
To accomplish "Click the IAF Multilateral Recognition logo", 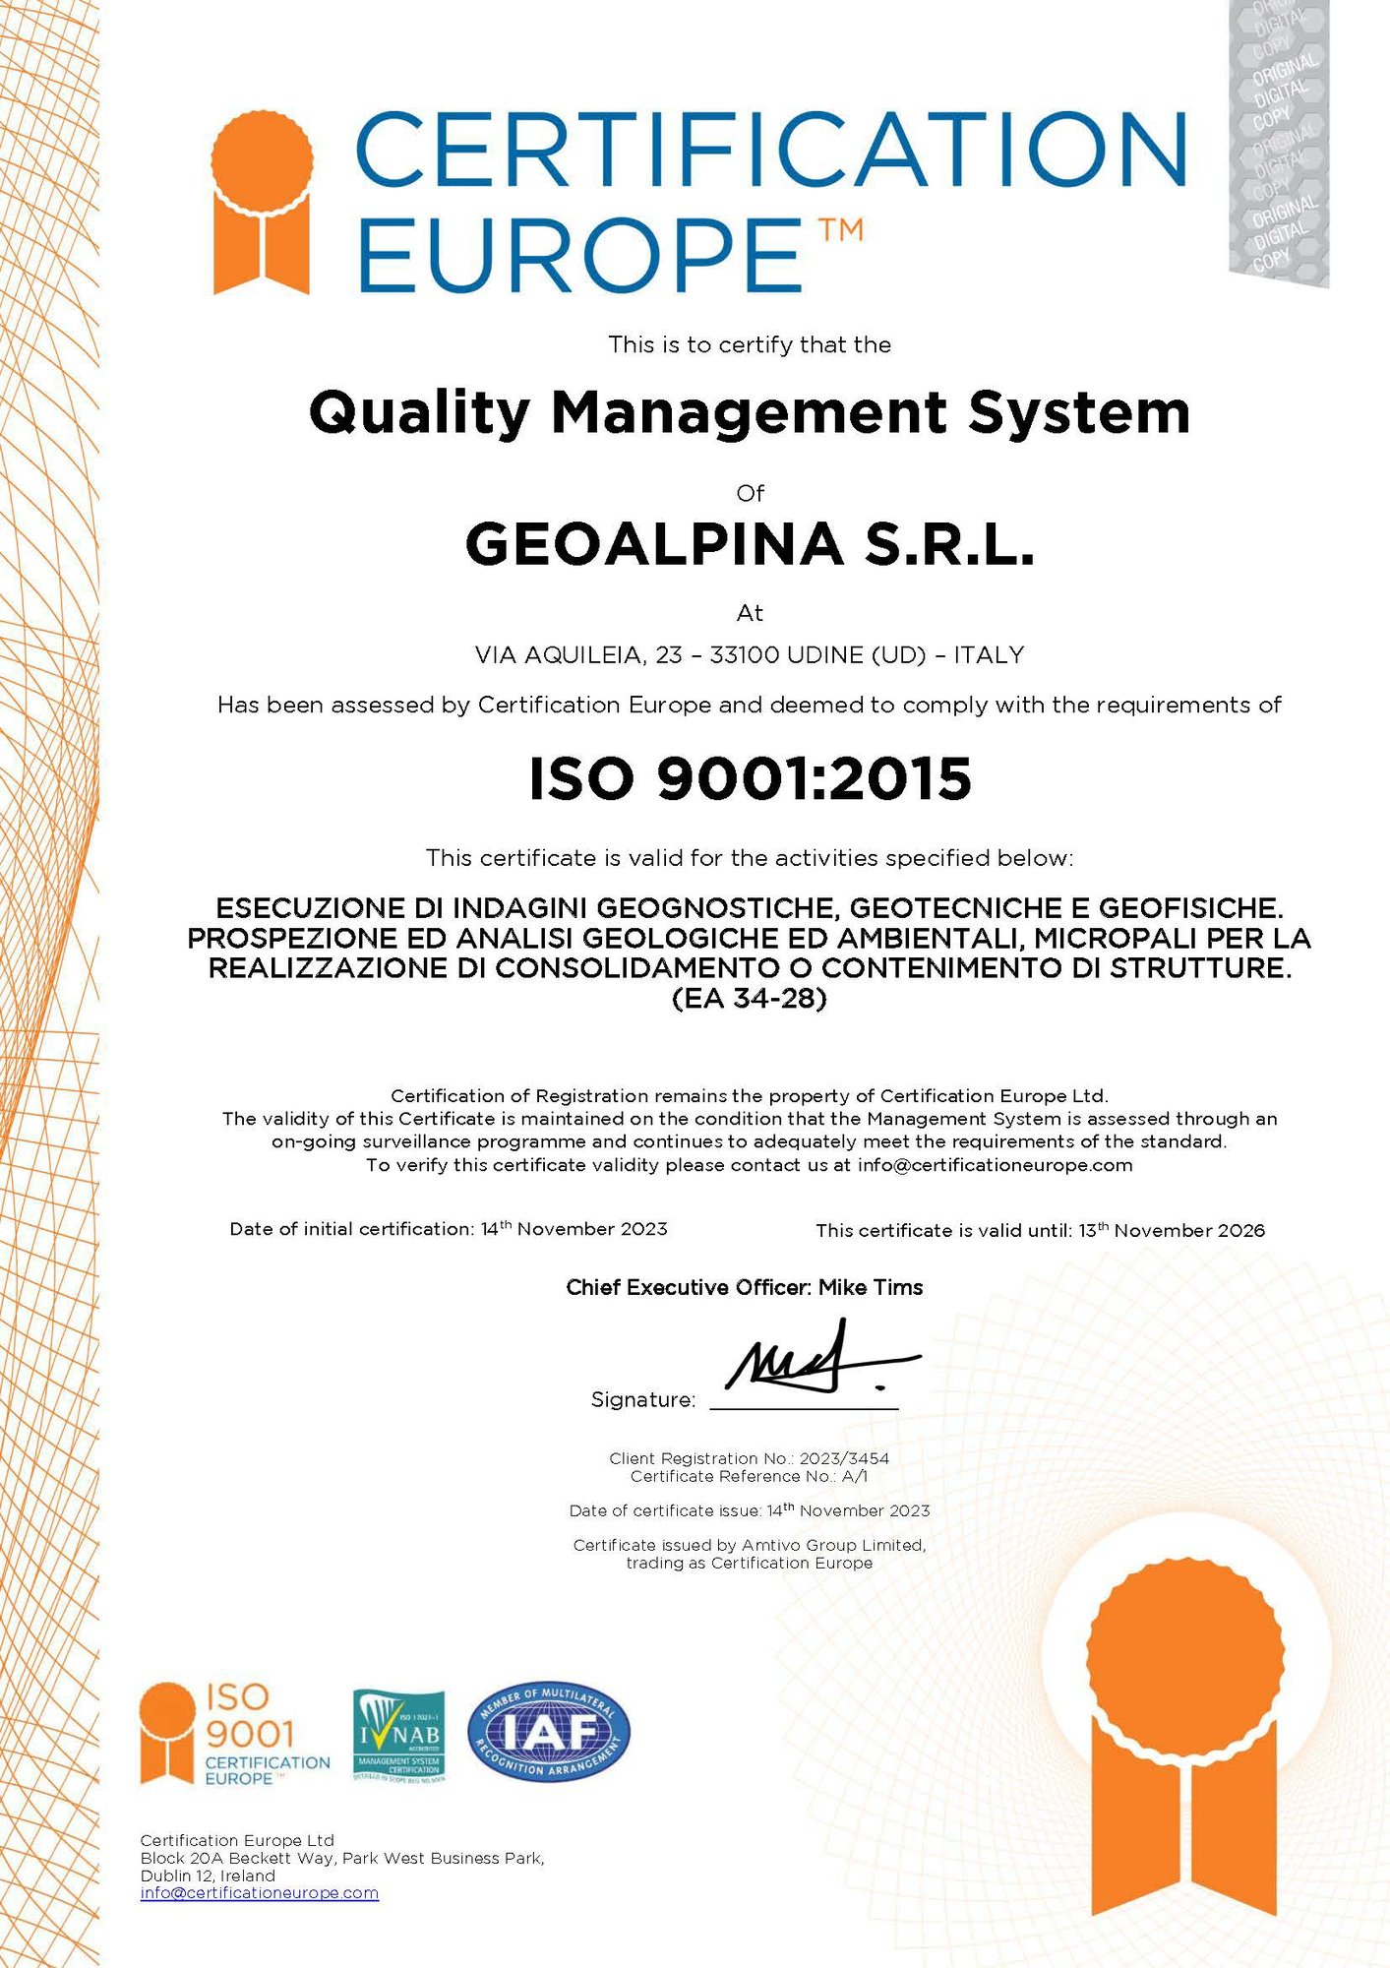I will click(x=549, y=1732).
